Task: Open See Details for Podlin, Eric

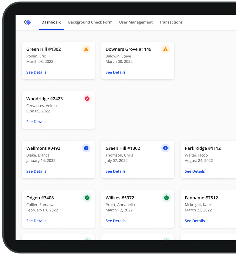Action: point(36,72)
